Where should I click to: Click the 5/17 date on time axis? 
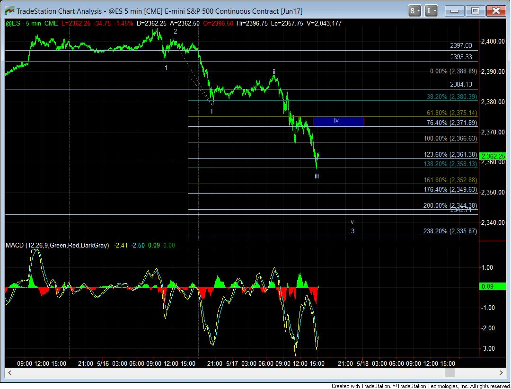pos(231,363)
